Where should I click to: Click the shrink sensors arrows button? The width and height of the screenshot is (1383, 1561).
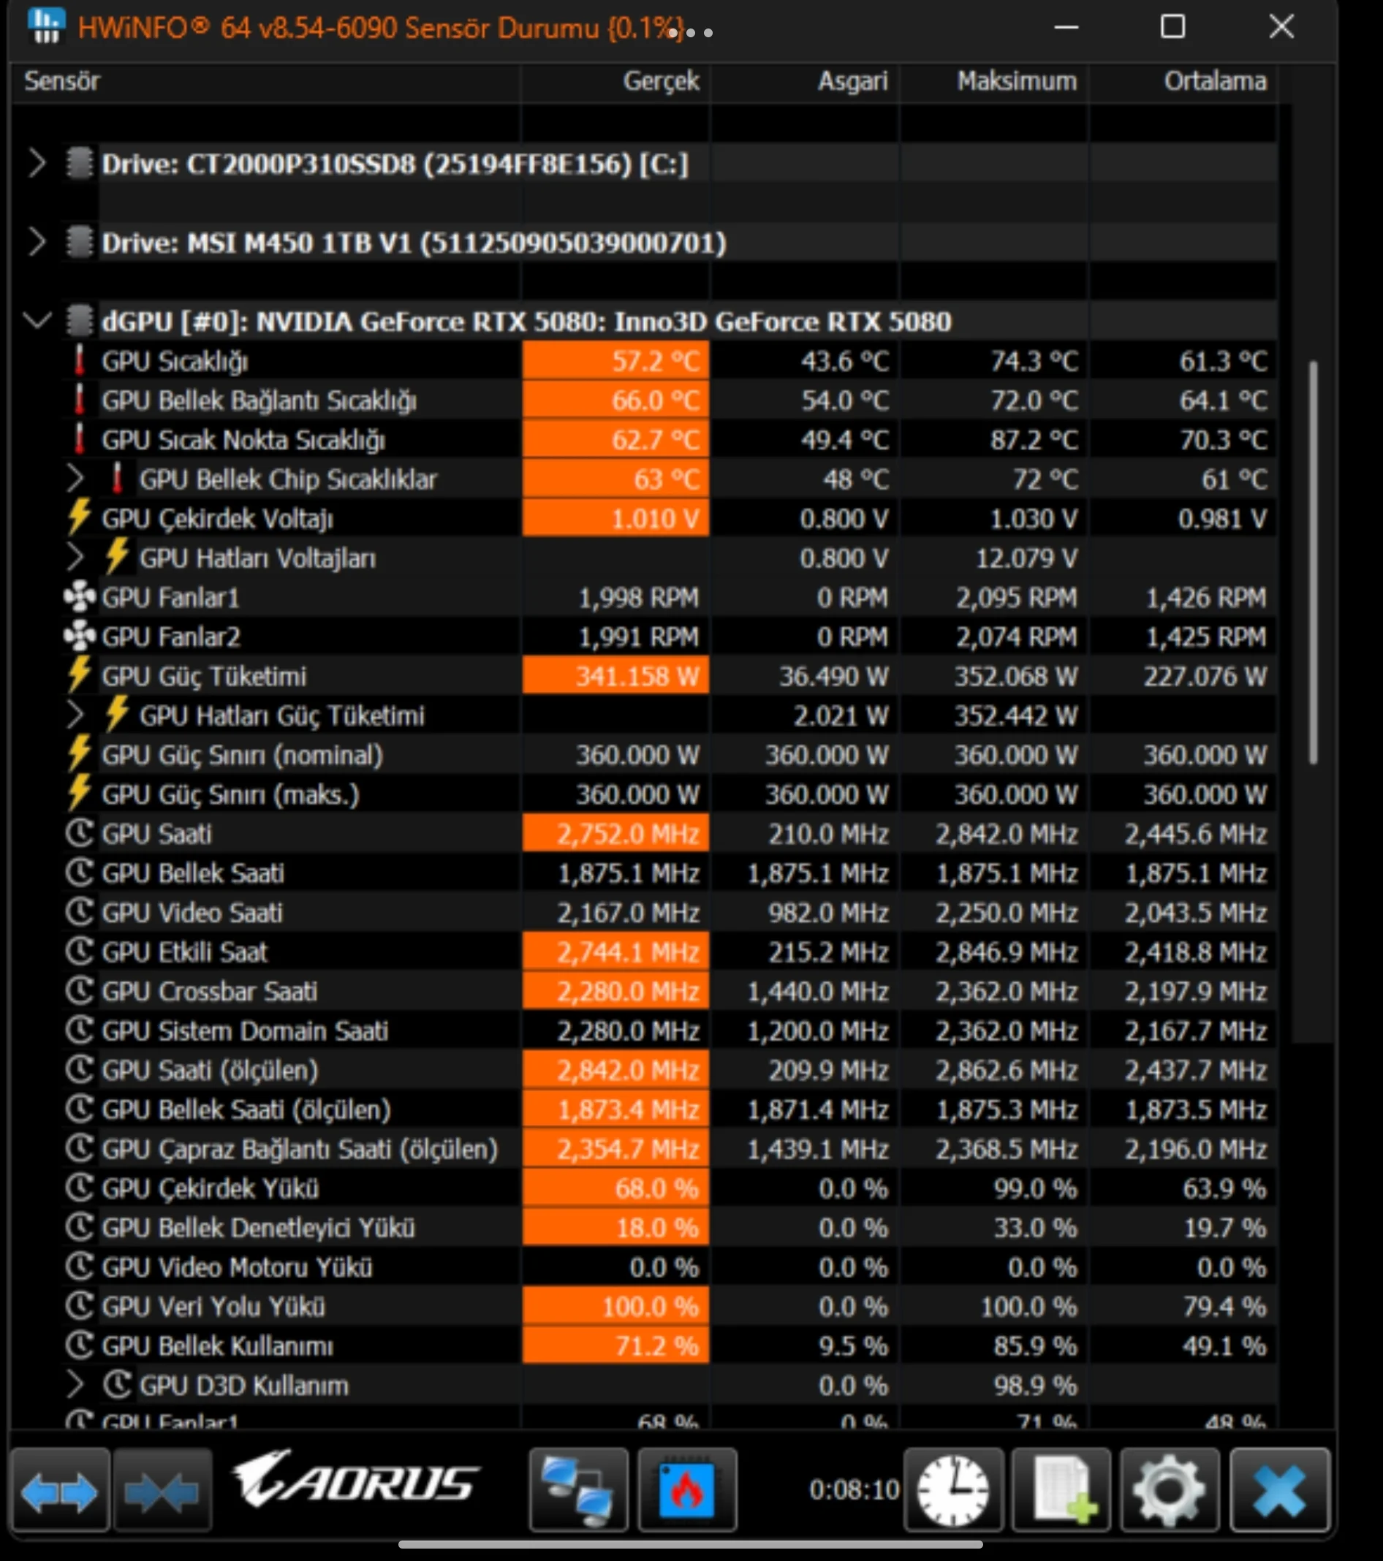162,1490
